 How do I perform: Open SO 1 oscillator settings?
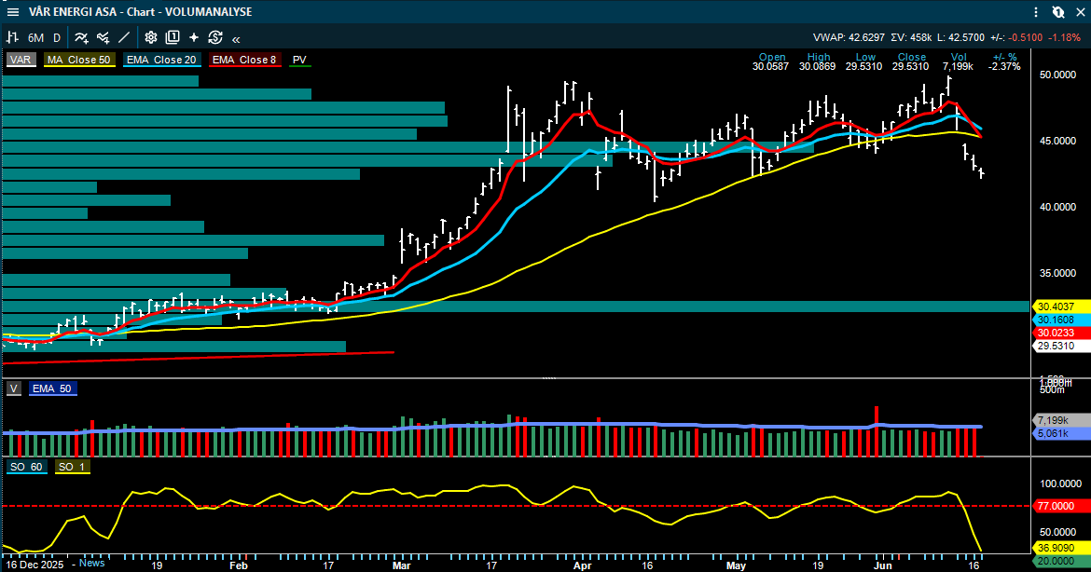point(72,467)
